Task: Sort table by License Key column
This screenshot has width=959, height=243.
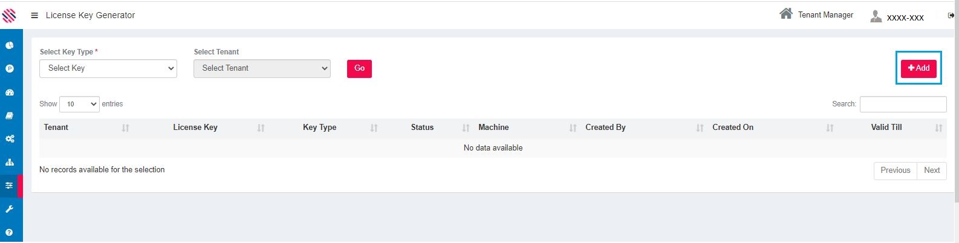Action: (x=195, y=128)
